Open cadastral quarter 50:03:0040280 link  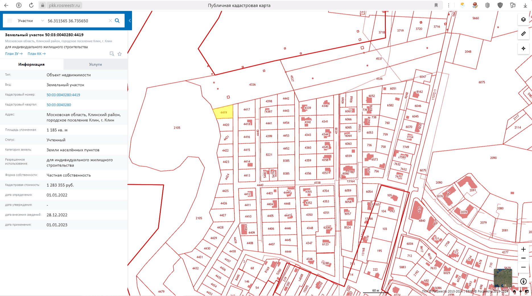pyautogui.click(x=59, y=105)
